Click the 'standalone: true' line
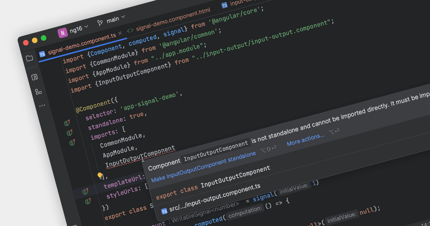 tap(118, 121)
